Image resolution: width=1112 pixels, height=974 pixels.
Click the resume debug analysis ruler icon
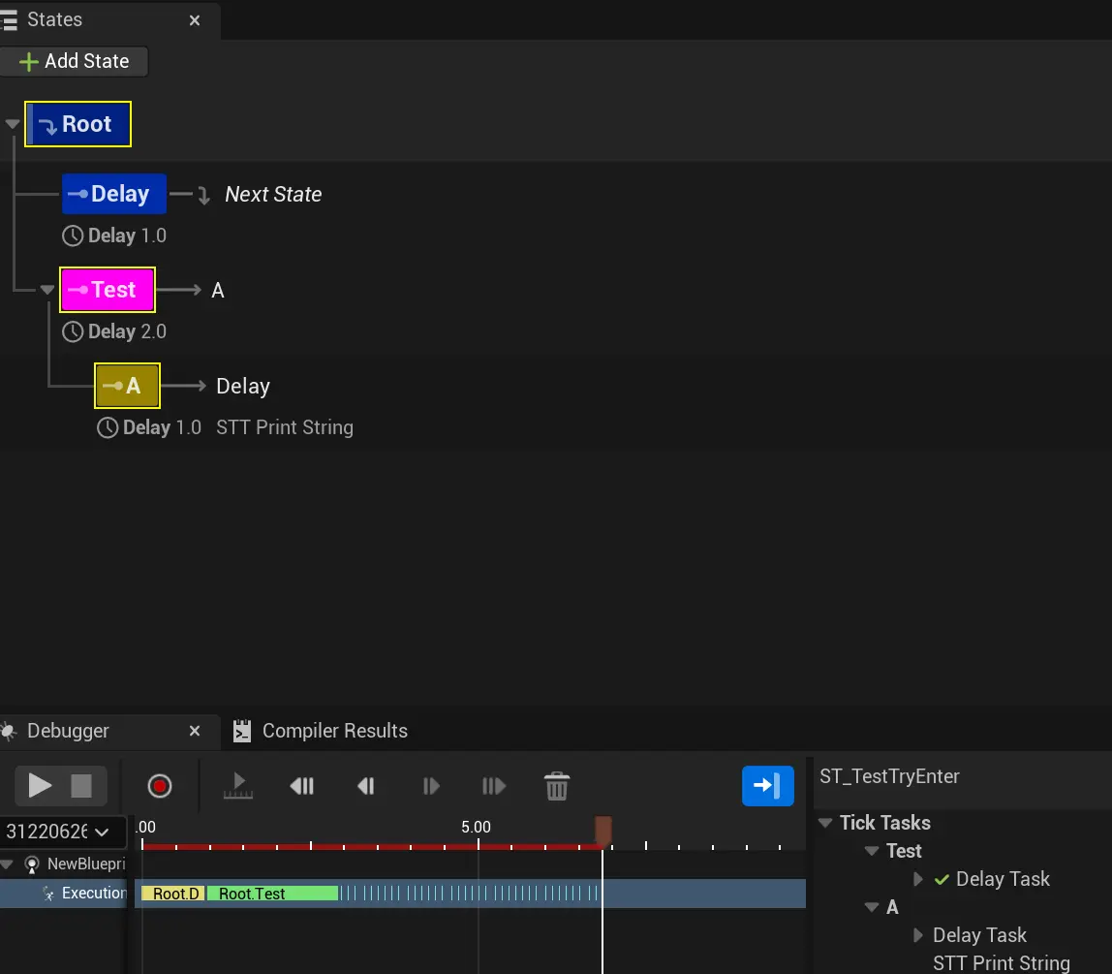(237, 786)
